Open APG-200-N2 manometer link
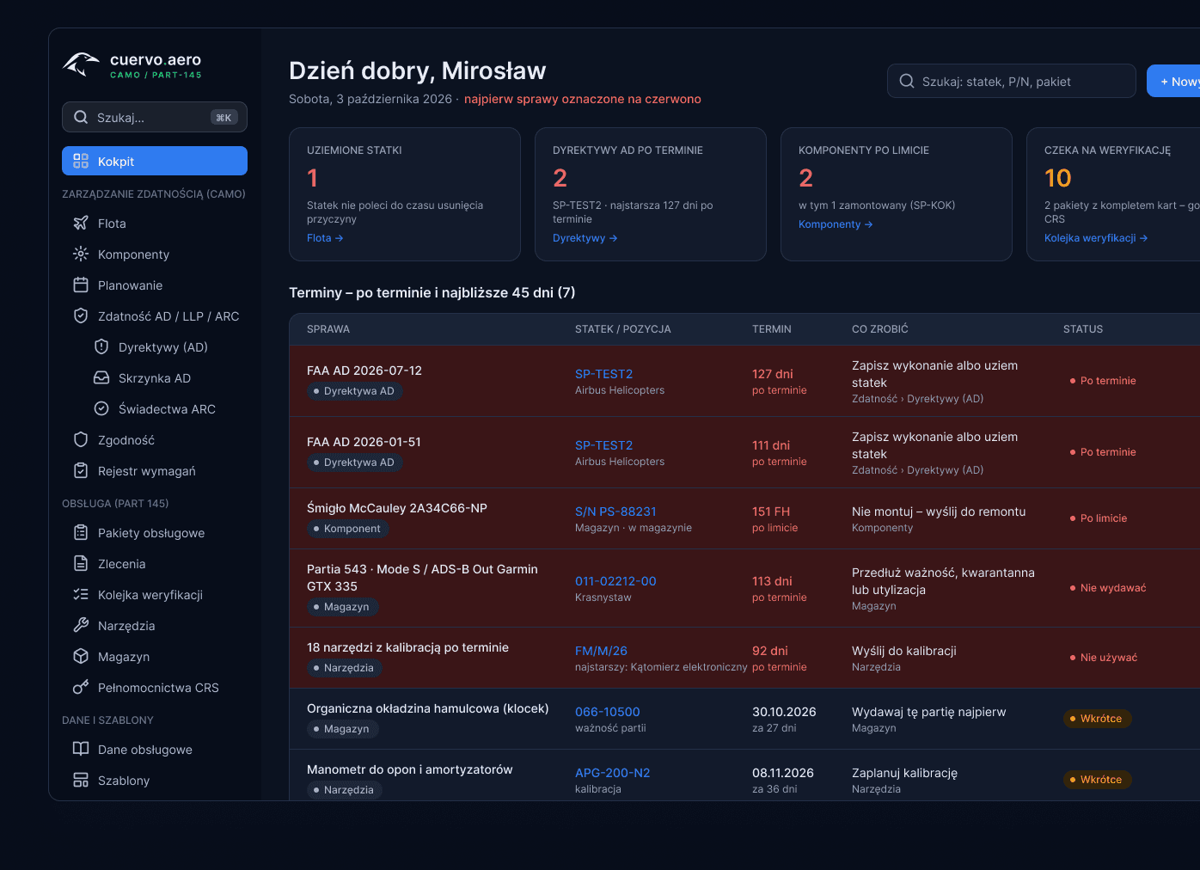This screenshot has height=870, width=1200. 612,773
